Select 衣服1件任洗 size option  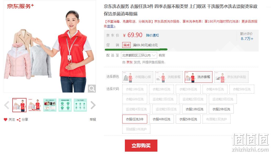(194, 109)
